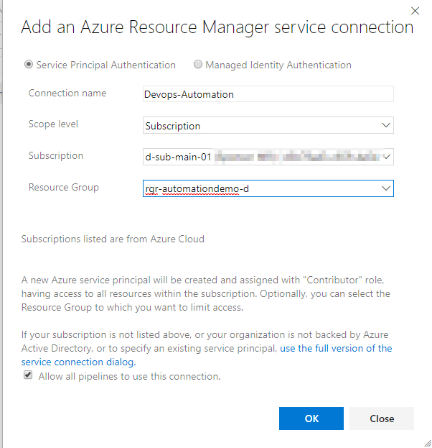This screenshot has height=448, width=432.
Task: Select Service Principal Authentication radio button
Action: coord(29,64)
